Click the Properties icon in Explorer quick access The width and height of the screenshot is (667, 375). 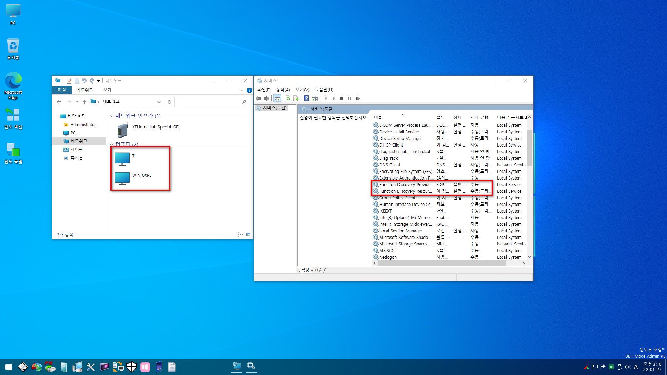click(x=69, y=81)
